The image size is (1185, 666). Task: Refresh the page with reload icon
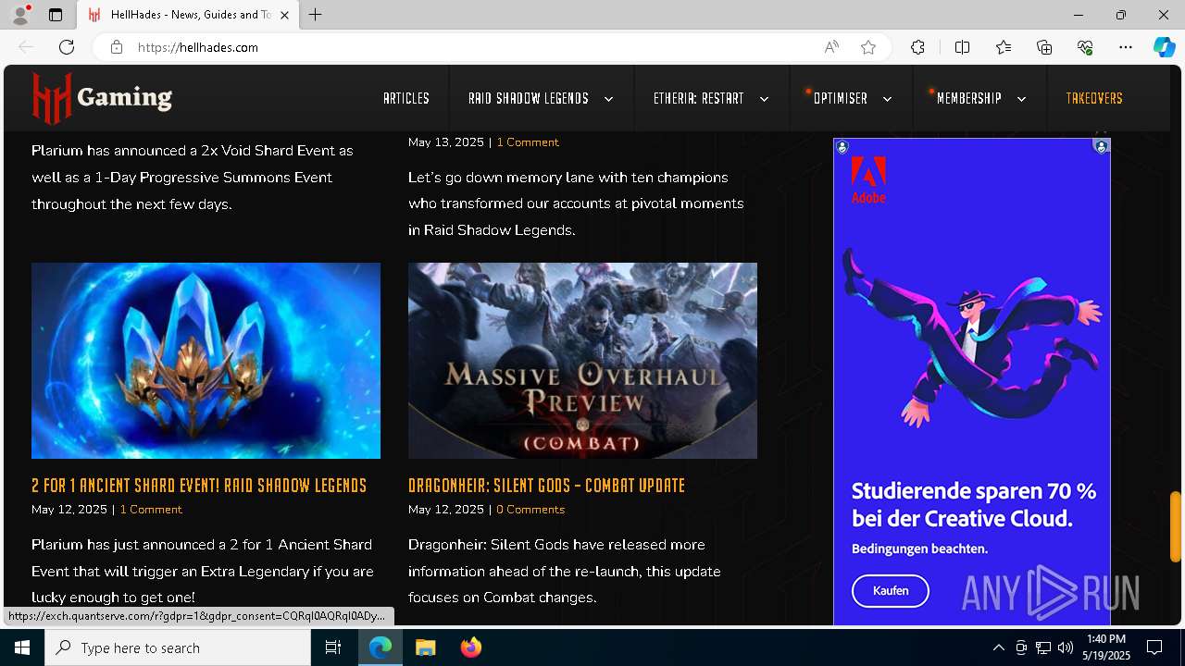tap(67, 47)
